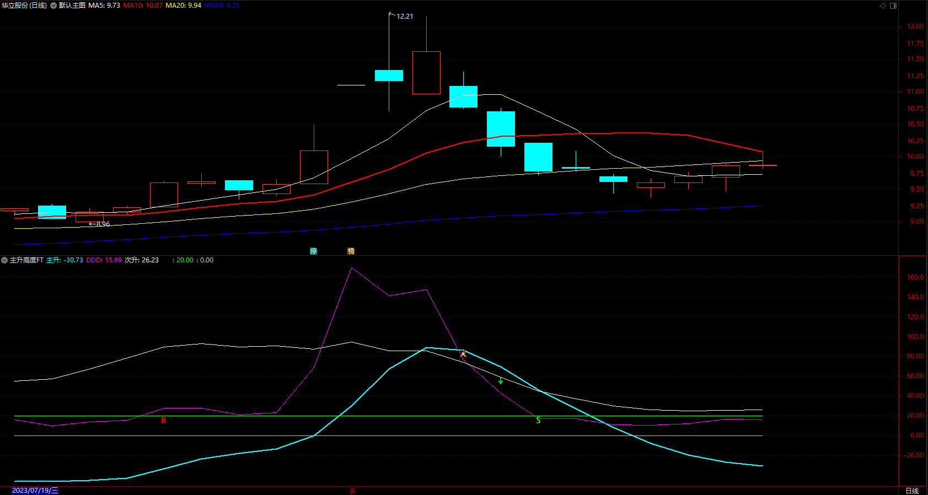The height and width of the screenshot is (495, 928).
Task: Click the diamond icon at top right
Action: [883, 6]
